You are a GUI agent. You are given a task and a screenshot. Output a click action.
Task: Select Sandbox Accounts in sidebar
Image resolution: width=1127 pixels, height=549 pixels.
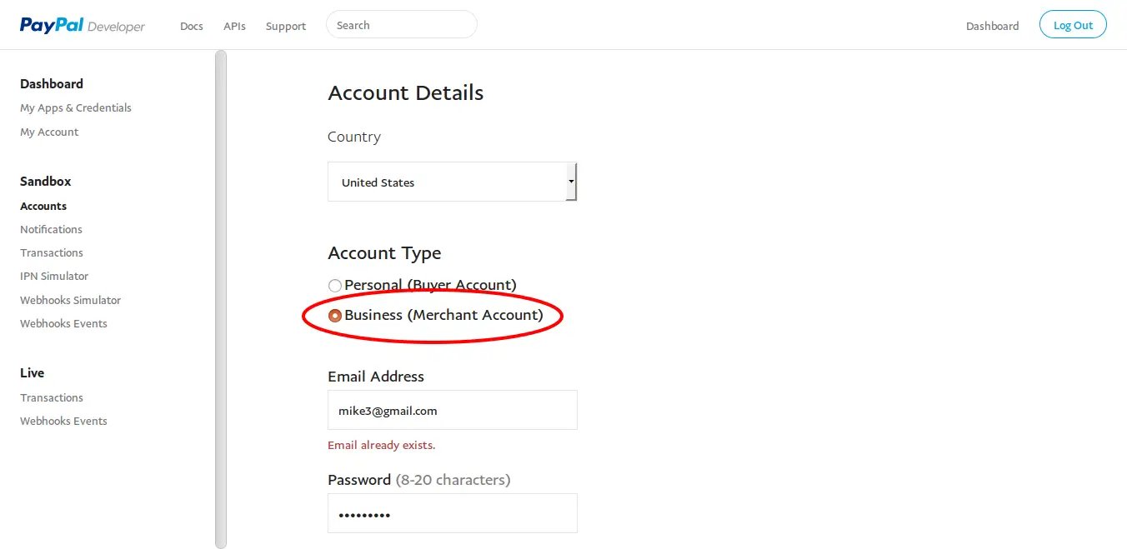pos(43,206)
